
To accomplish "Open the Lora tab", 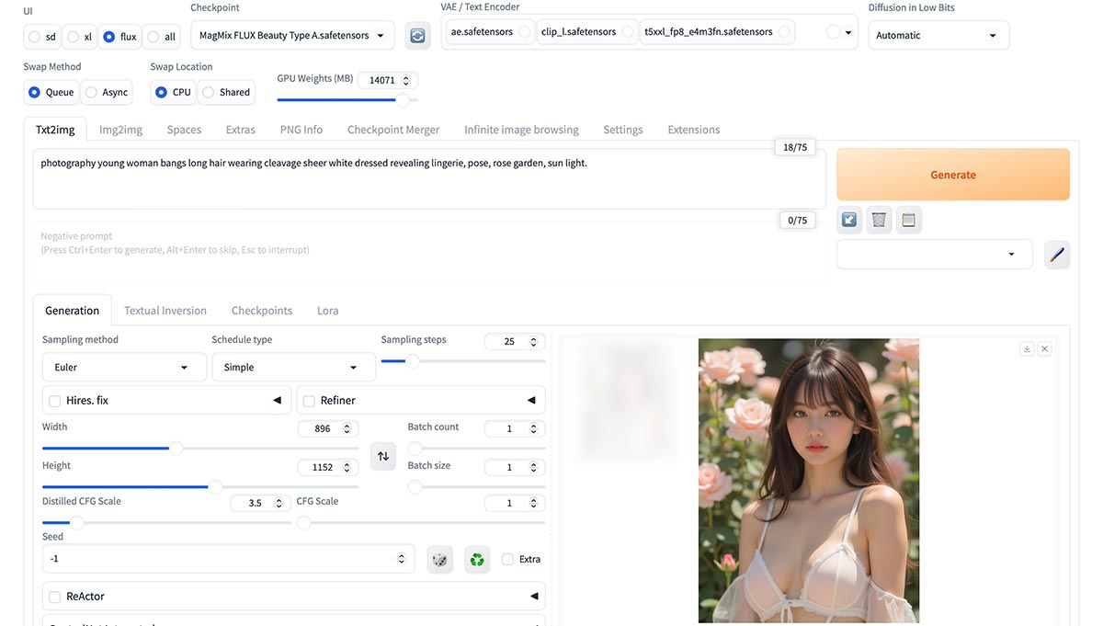I will pyautogui.click(x=327, y=311).
